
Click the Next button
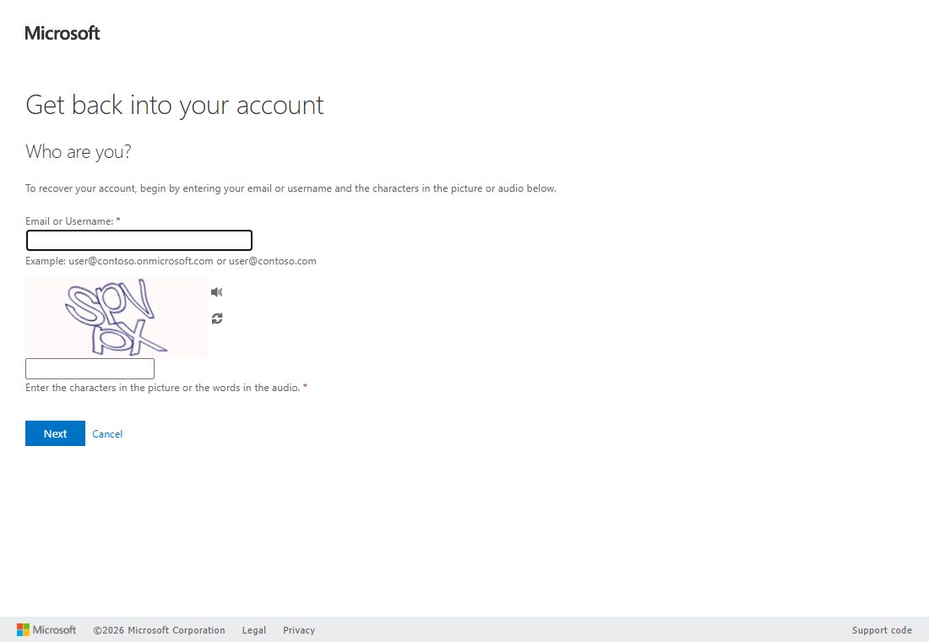55,433
